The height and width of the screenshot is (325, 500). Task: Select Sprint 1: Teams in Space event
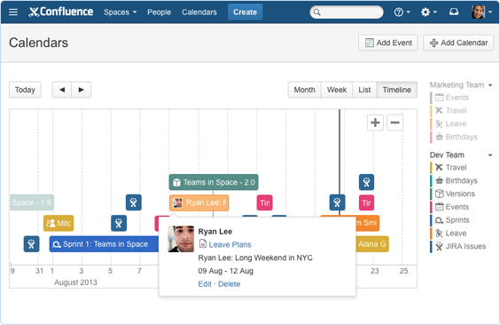pos(104,244)
